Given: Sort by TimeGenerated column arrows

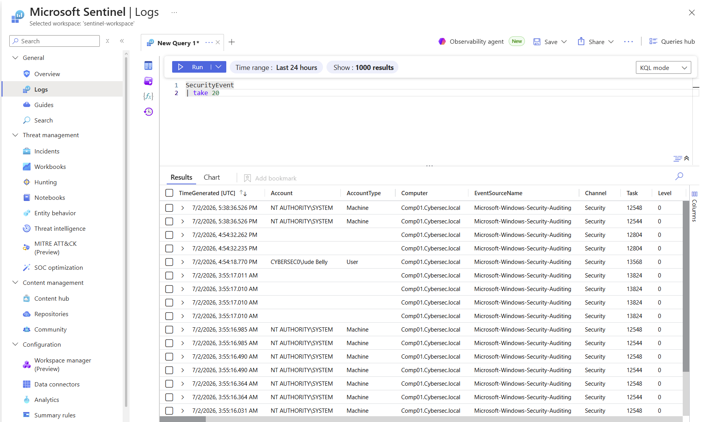Looking at the screenshot, I should (243, 193).
